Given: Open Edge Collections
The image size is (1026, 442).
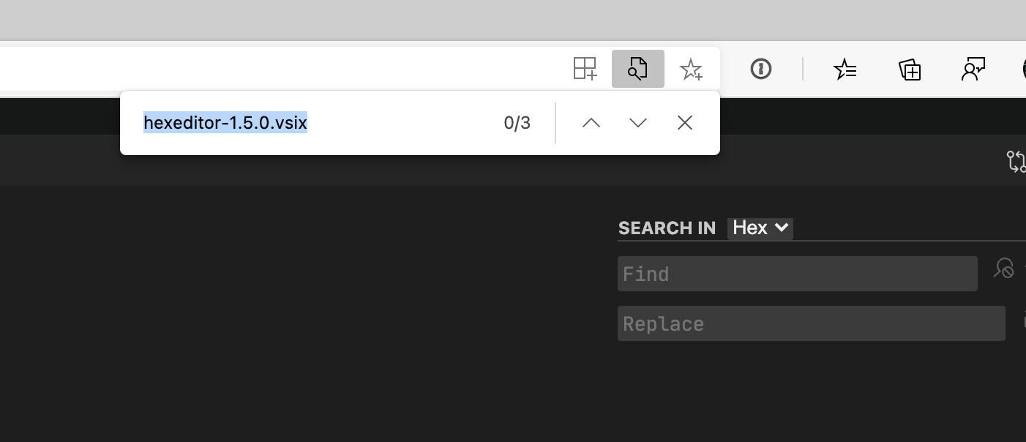Looking at the screenshot, I should 909,69.
